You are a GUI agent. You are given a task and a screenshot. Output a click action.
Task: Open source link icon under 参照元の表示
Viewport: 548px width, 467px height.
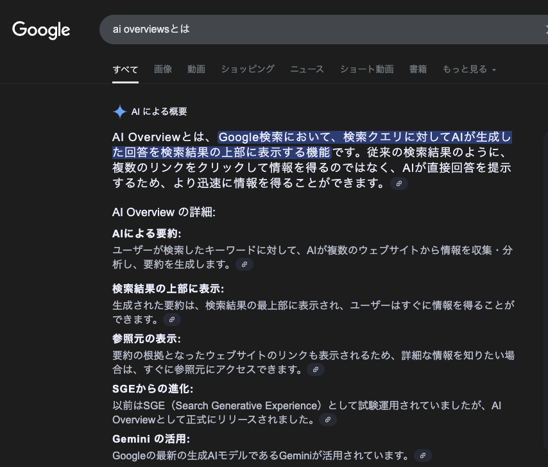316,370
